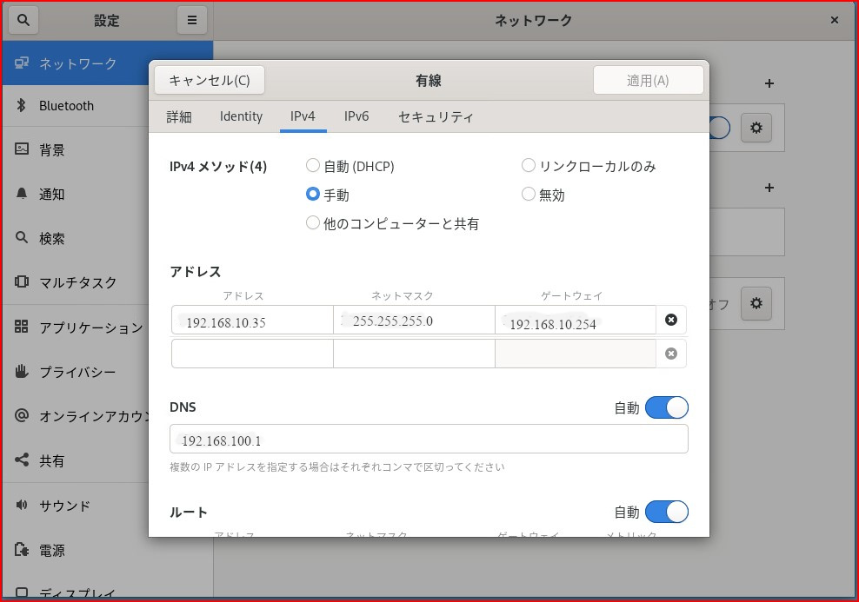Toggle wired connection switch in Network window
Viewport: 859px width, 602px height.
[x=719, y=128]
